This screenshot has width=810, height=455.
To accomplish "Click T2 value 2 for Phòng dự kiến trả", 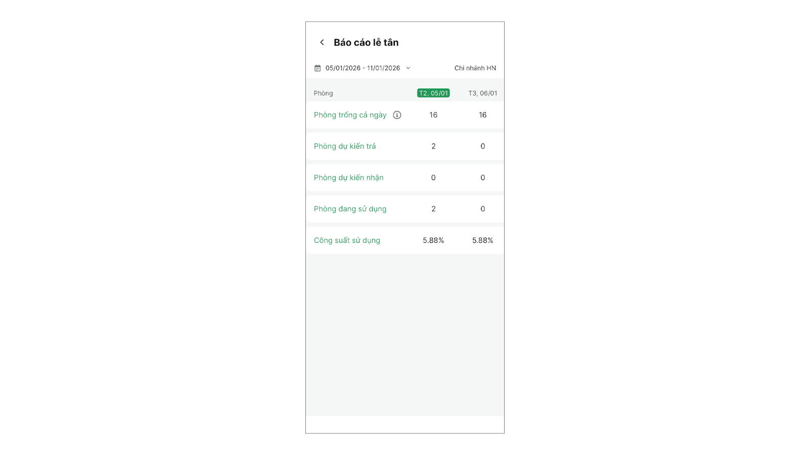I will coord(433,147).
